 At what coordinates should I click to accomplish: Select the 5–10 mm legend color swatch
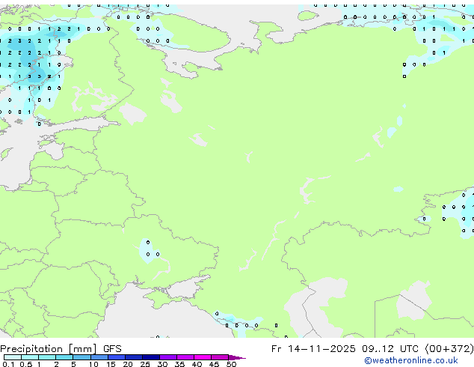click(82, 357)
